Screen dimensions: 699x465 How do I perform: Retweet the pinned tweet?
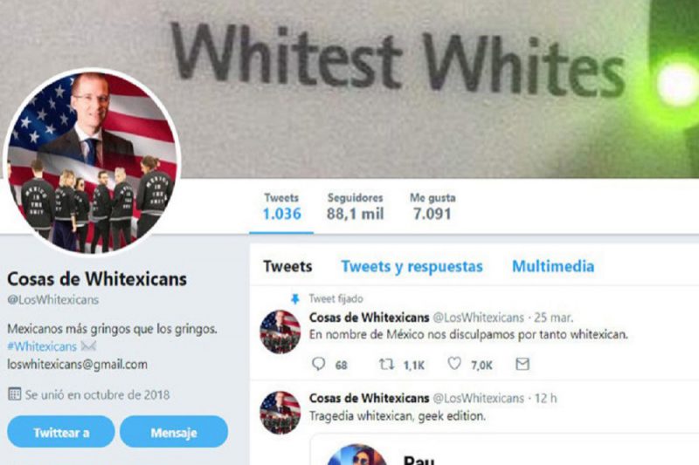[386, 365]
